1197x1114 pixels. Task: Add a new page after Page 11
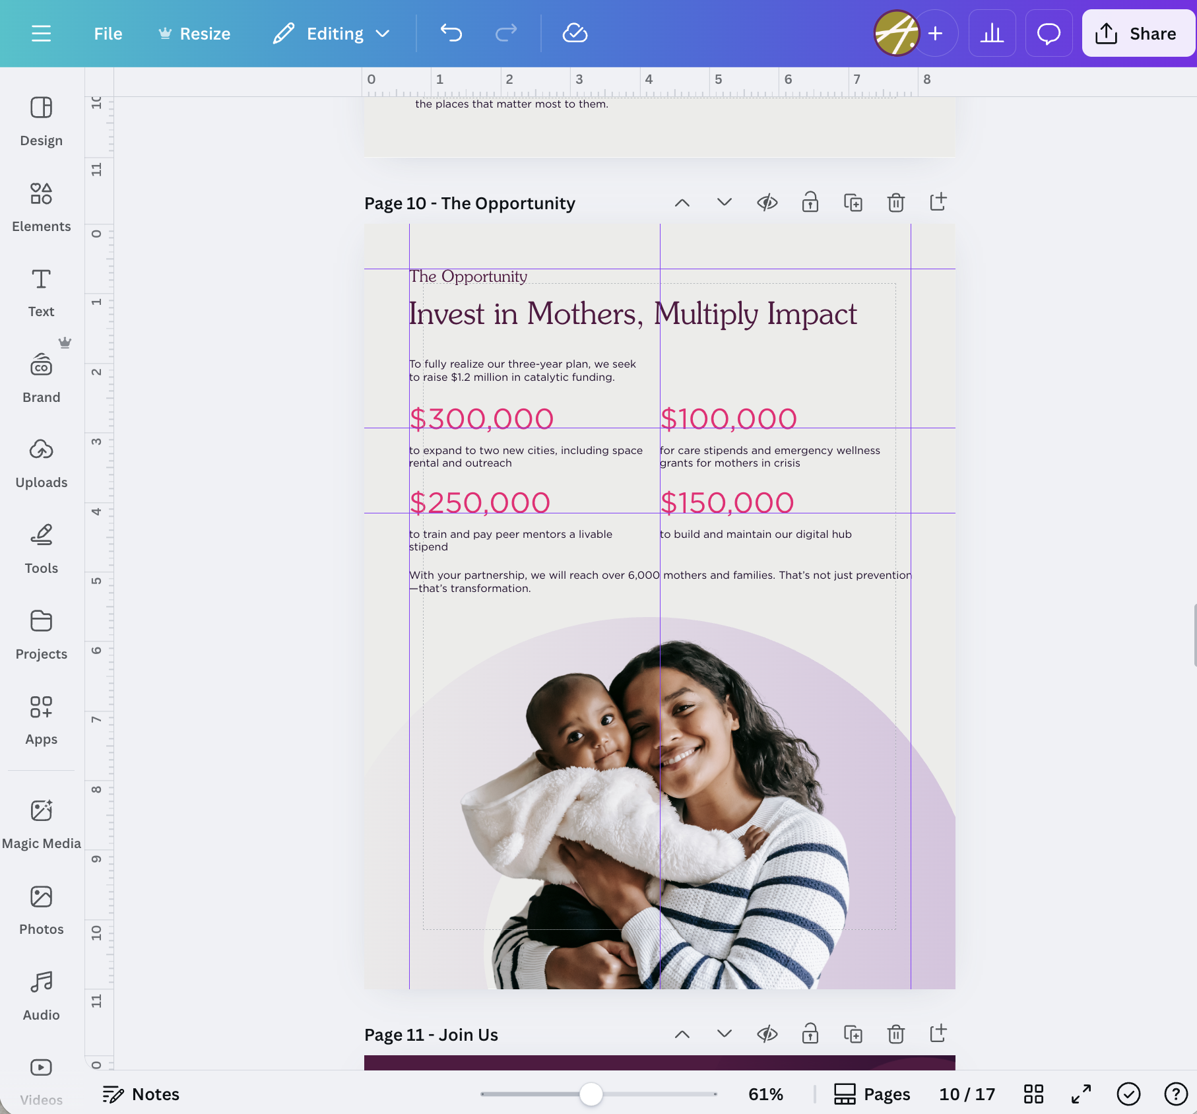[x=938, y=1033]
